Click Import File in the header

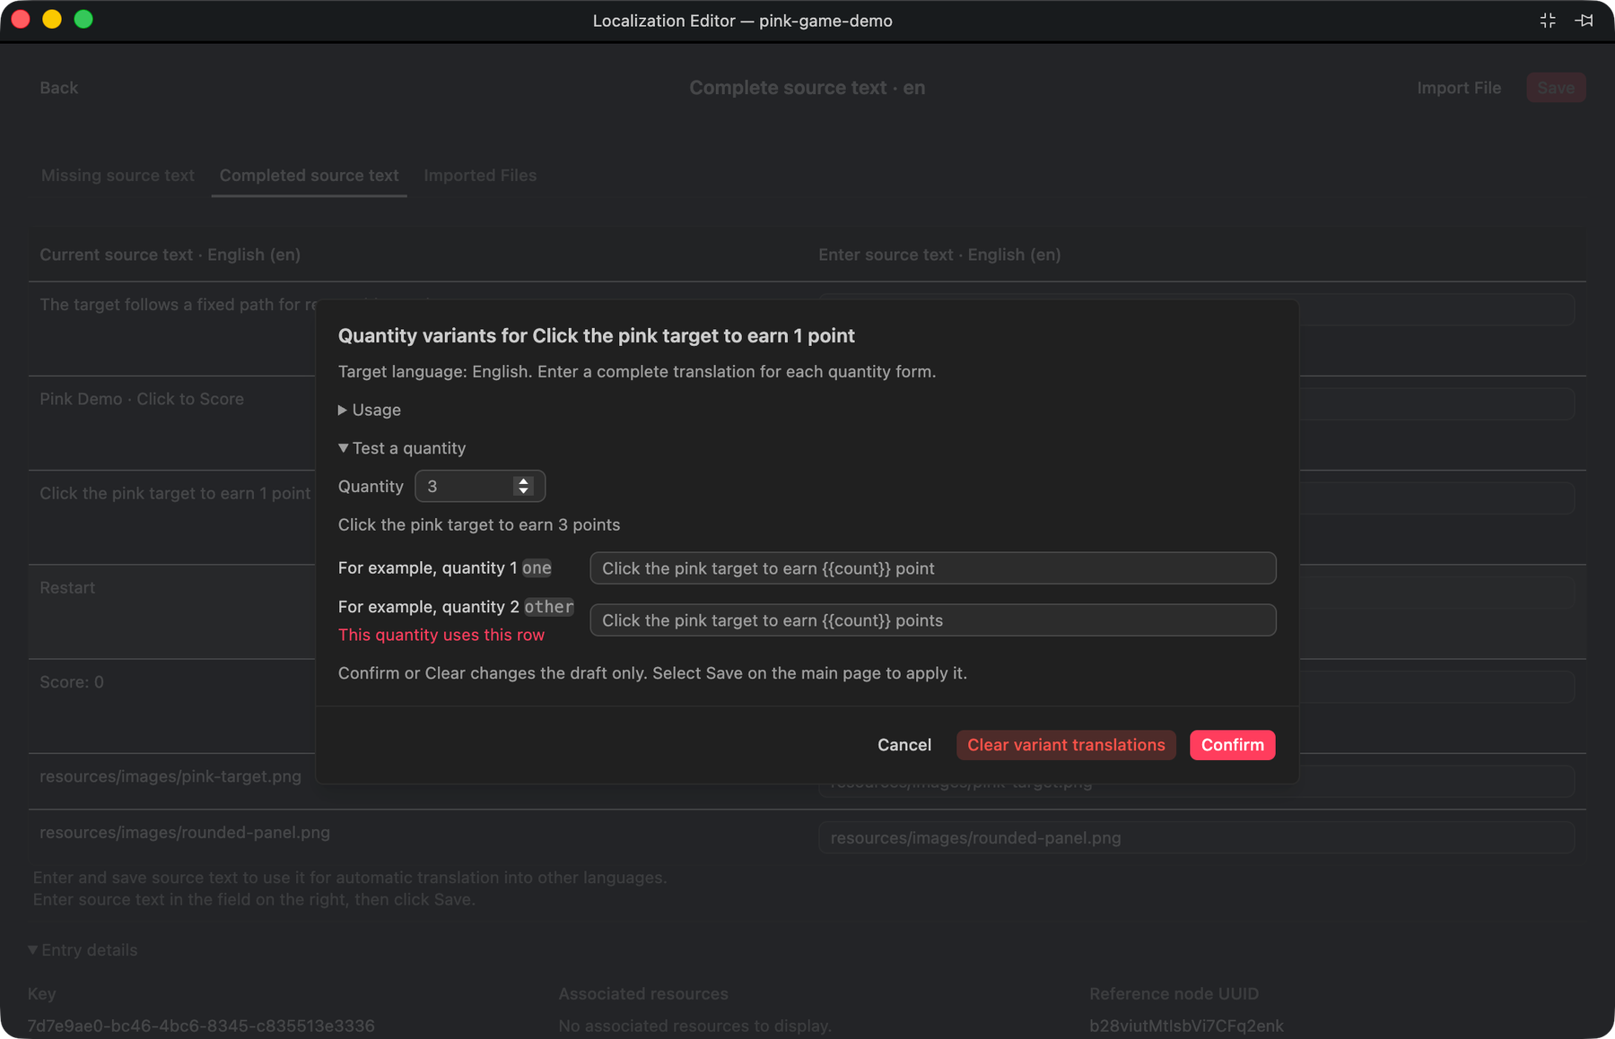coord(1459,88)
